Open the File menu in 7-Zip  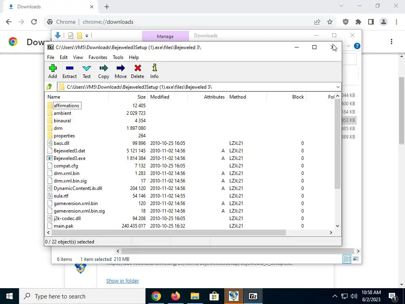pos(51,57)
